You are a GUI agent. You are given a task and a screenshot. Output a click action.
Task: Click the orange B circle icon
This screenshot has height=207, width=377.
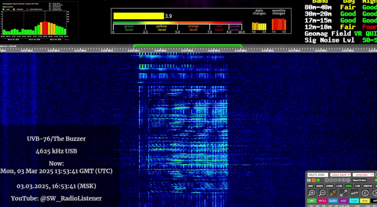(x=314, y=180)
